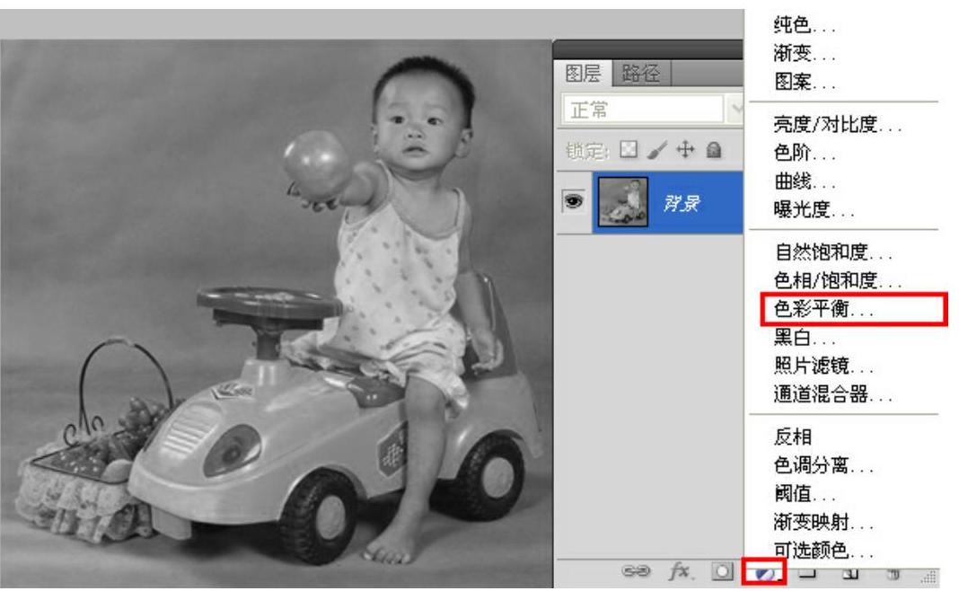Switch to the 路径 tab
Screen dimensions: 959x591
click(x=641, y=74)
